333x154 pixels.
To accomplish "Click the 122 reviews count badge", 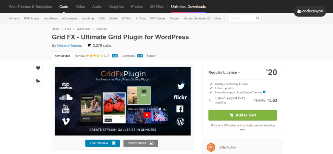I will tap(115, 56).
